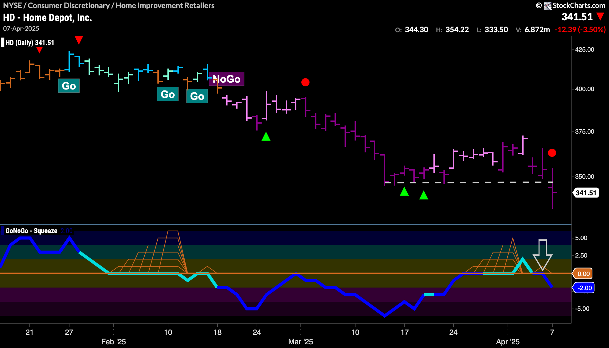The width and height of the screenshot is (609, 348).
Task: Click the big red triangle above the January 27 bar
Action: pos(79,40)
